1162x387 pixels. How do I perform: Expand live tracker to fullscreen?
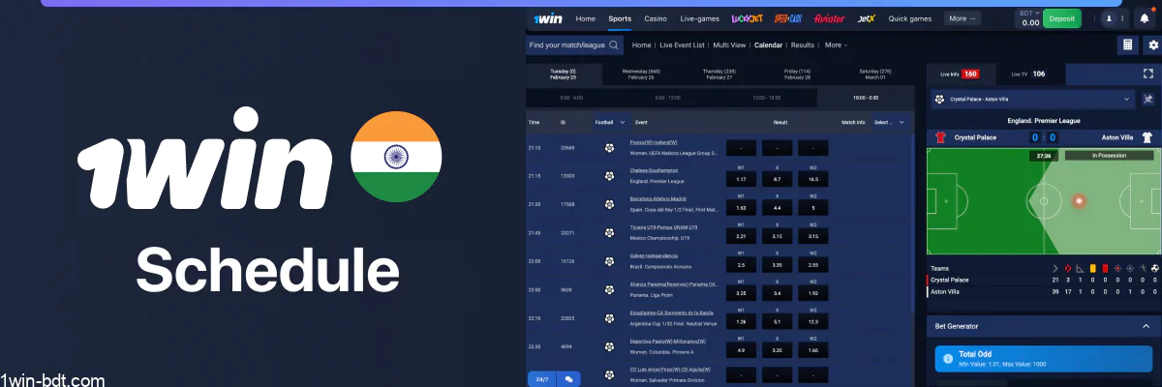pyautogui.click(x=1149, y=74)
